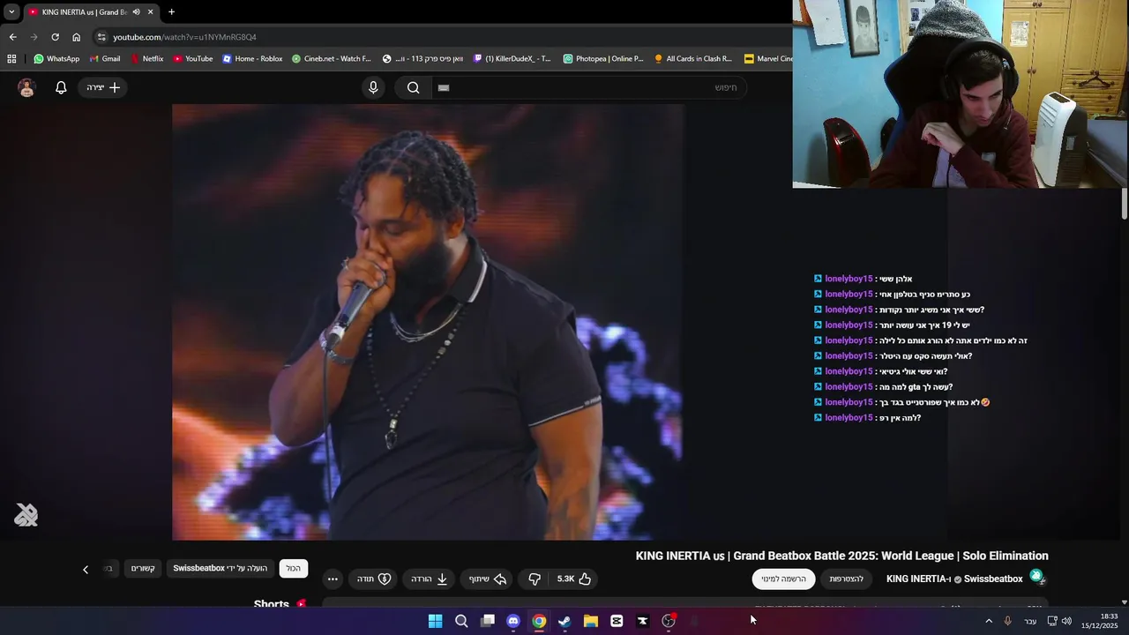Click the Join (להצטרפות) button
The image size is (1129, 635).
[x=846, y=579]
